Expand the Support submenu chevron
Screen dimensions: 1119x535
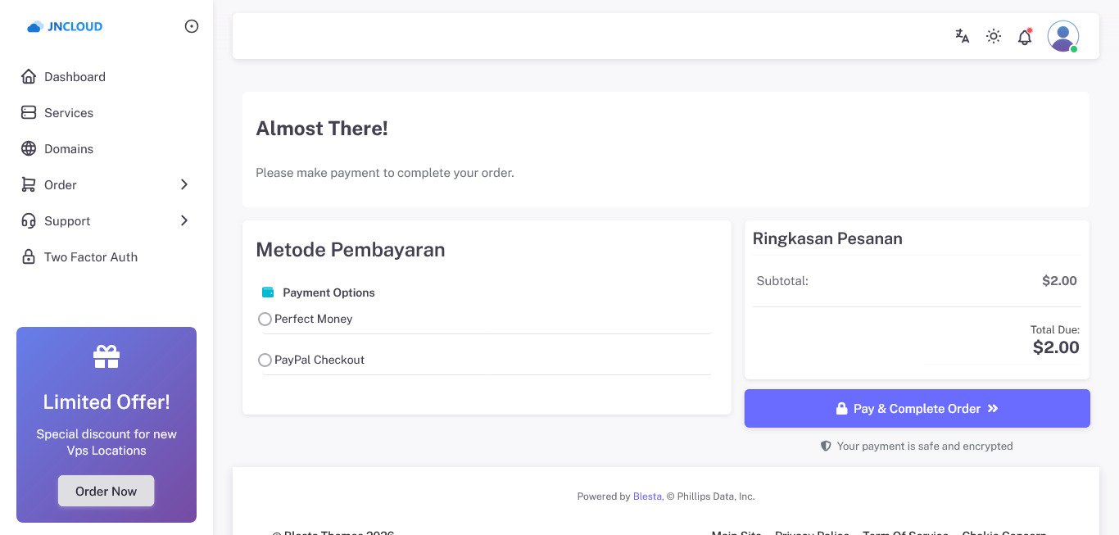tap(184, 221)
